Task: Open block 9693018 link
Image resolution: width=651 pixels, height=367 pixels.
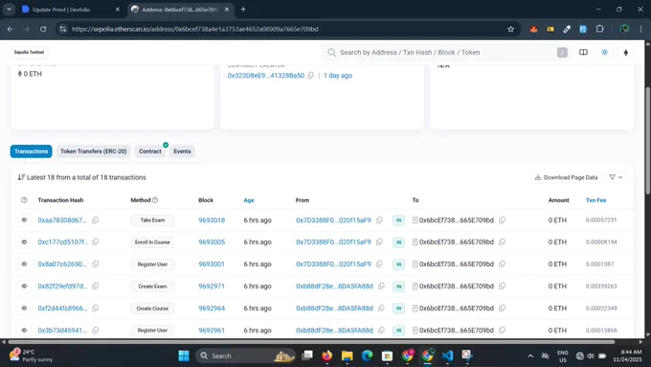Action: 212,219
